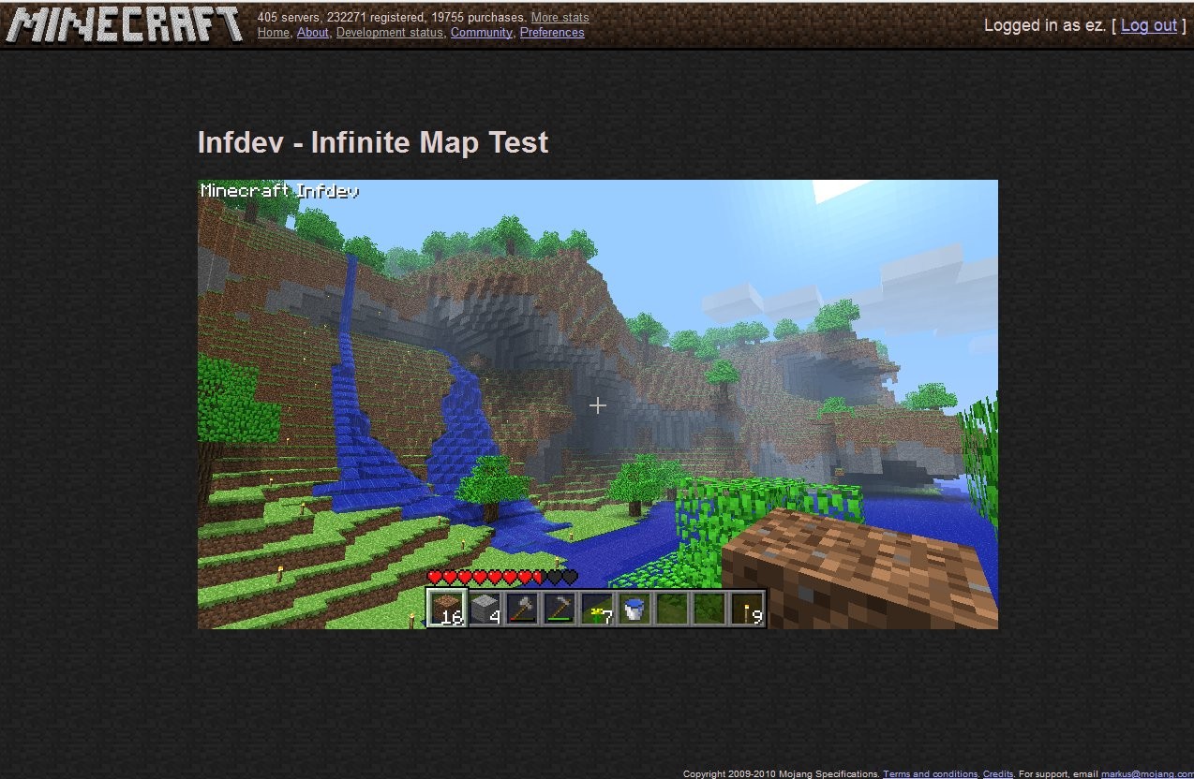Select the torch hotbar slot
The height and width of the screenshot is (779, 1194).
click(x=747, y=609)
